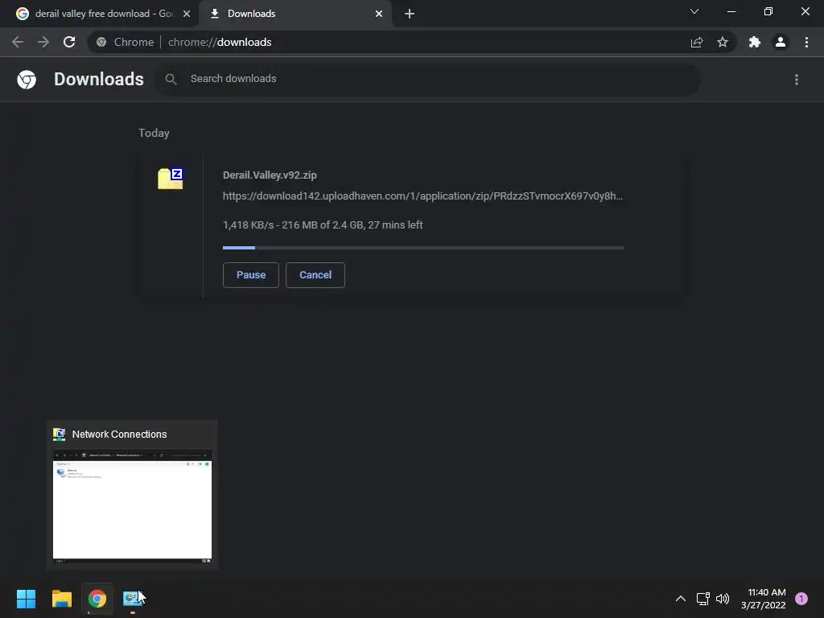Click the Network Connections preview title
The height and width of the screenshot is (618, 824).
pos(119,434)
